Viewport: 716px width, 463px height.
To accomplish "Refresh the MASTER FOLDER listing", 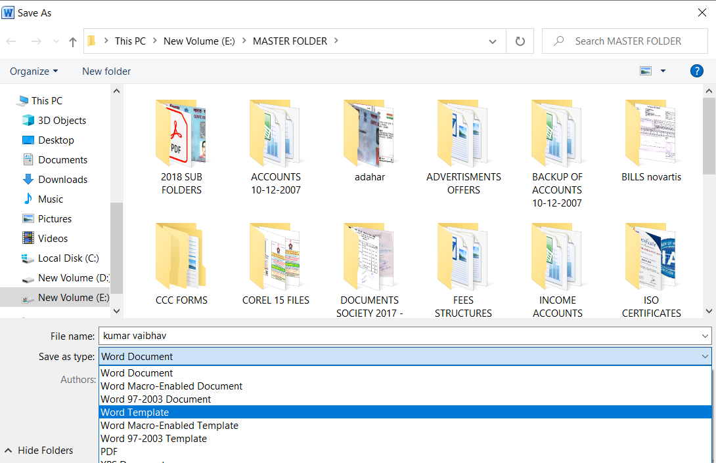I will (520, 41).
